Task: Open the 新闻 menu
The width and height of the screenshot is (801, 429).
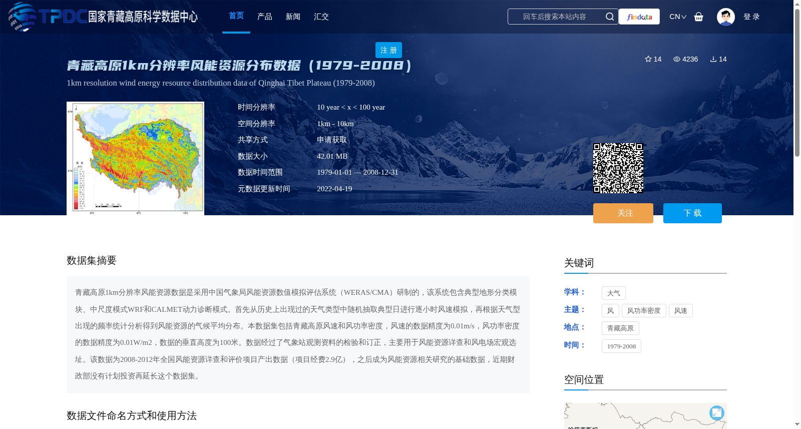Action: click(293, 17)
